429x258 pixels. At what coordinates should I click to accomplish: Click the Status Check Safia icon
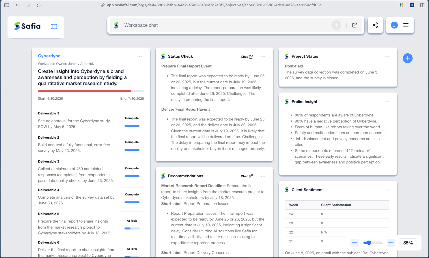[x=163, y=57]
